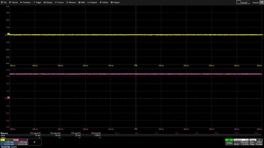Image resolution: width=264 pixels, height=148 pixels.
Task: Click the HD 12 Bits indicator
Action: point(229,142)
